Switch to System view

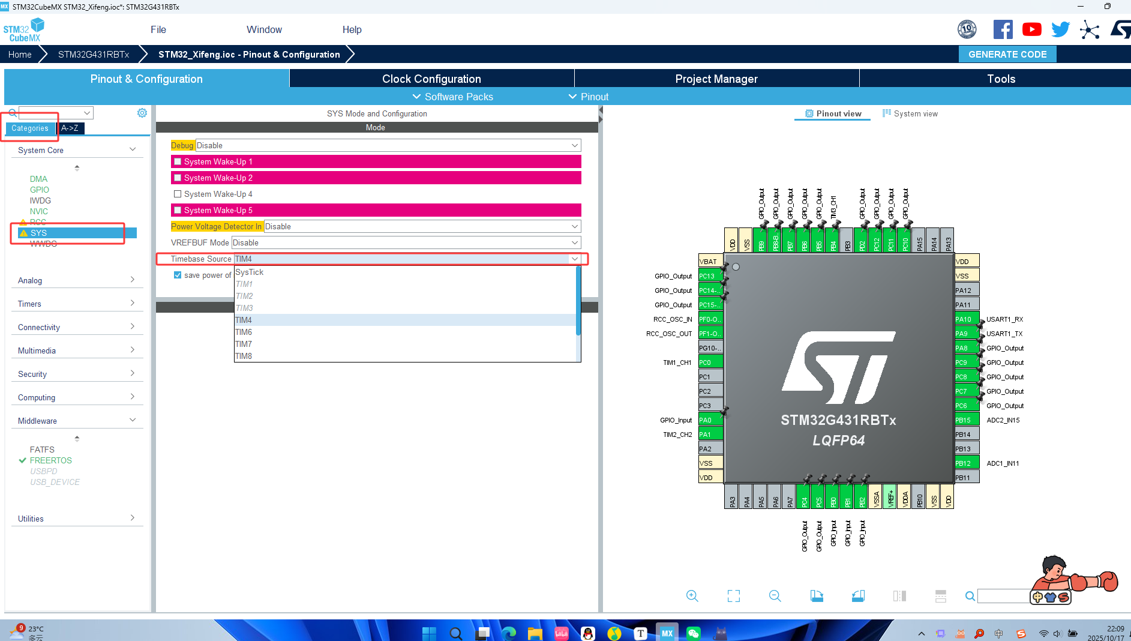click(x=910, y=113)
